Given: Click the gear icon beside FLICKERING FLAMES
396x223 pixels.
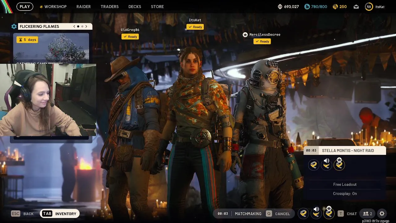Looking at the screenshot, I should tap(14, 26).
